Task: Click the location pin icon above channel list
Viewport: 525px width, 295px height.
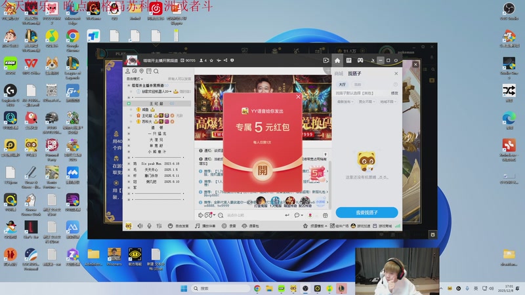Action: 142,71
